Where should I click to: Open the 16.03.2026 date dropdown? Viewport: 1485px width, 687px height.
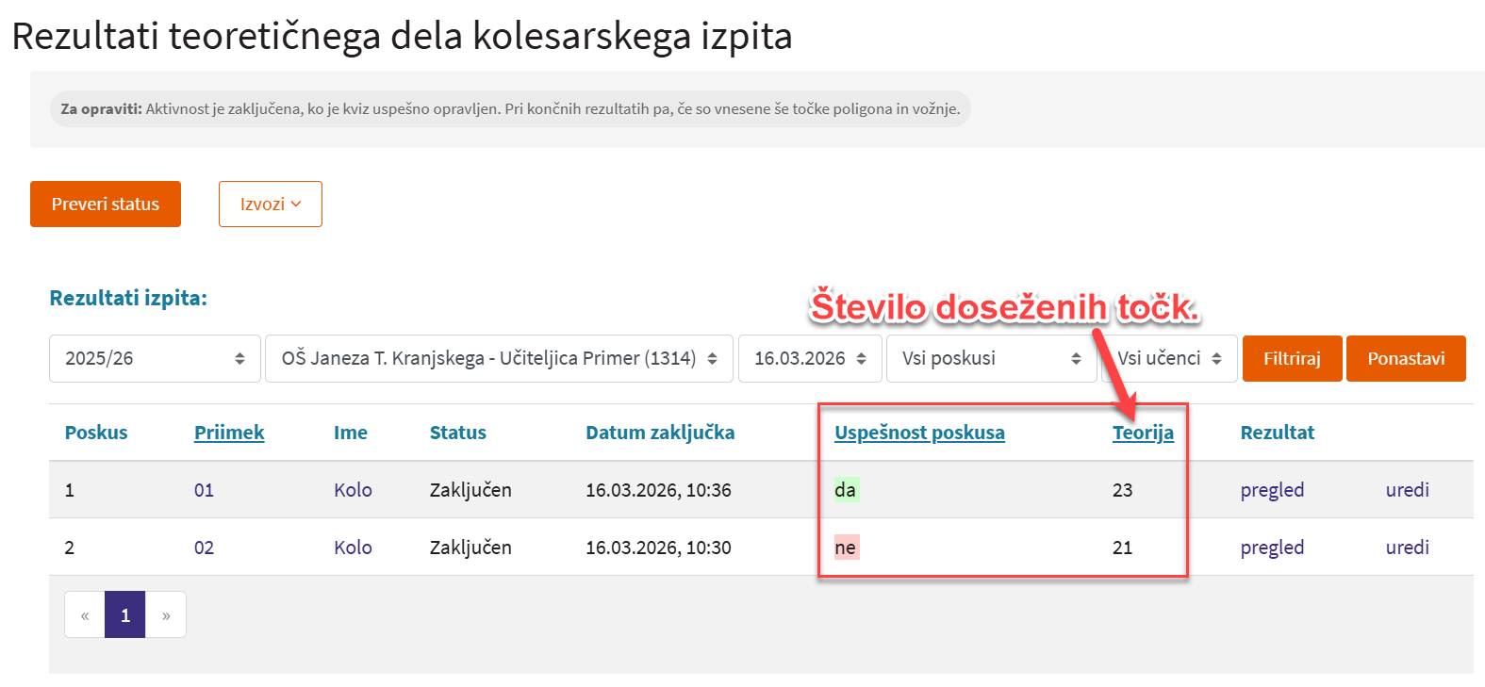click(x=810, y=359)
